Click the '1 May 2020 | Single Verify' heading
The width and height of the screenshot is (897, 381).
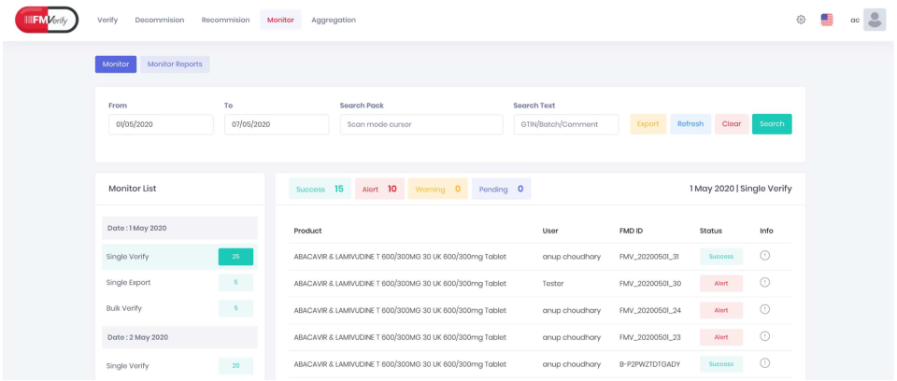click(x=741, y=189)
